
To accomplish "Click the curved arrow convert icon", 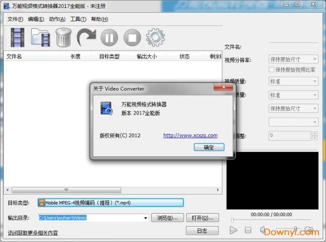I will (86, 37).
